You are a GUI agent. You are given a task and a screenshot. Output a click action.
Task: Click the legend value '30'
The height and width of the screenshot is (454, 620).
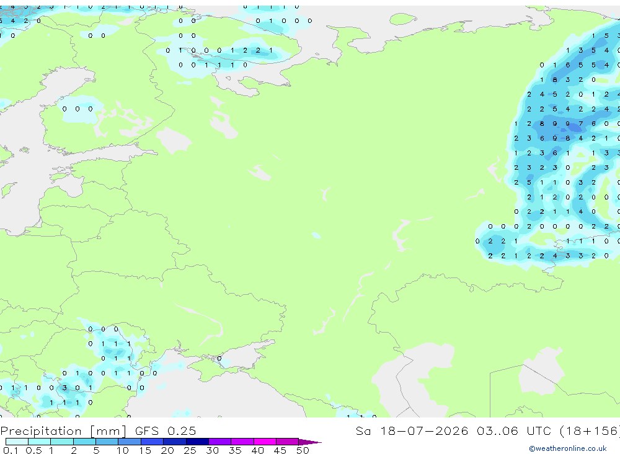pos(212,450)
